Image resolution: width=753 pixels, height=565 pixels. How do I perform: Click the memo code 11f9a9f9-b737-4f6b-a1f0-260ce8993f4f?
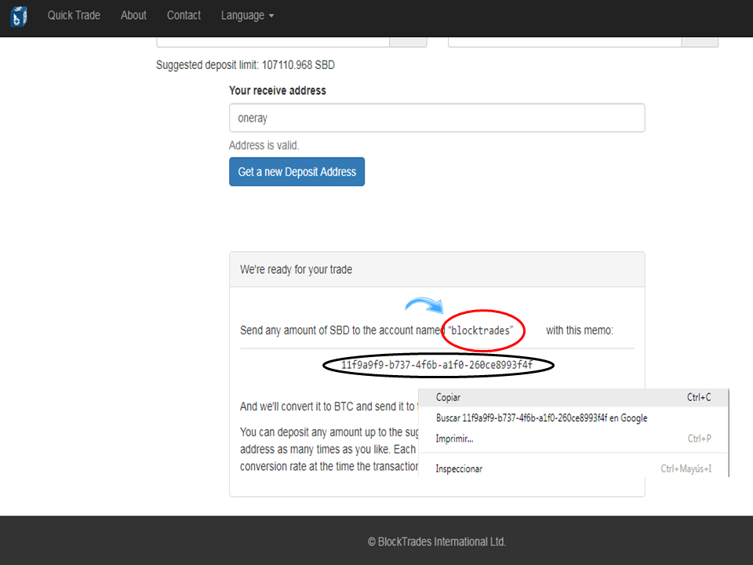pyautogui.click(x=437, y=365)
